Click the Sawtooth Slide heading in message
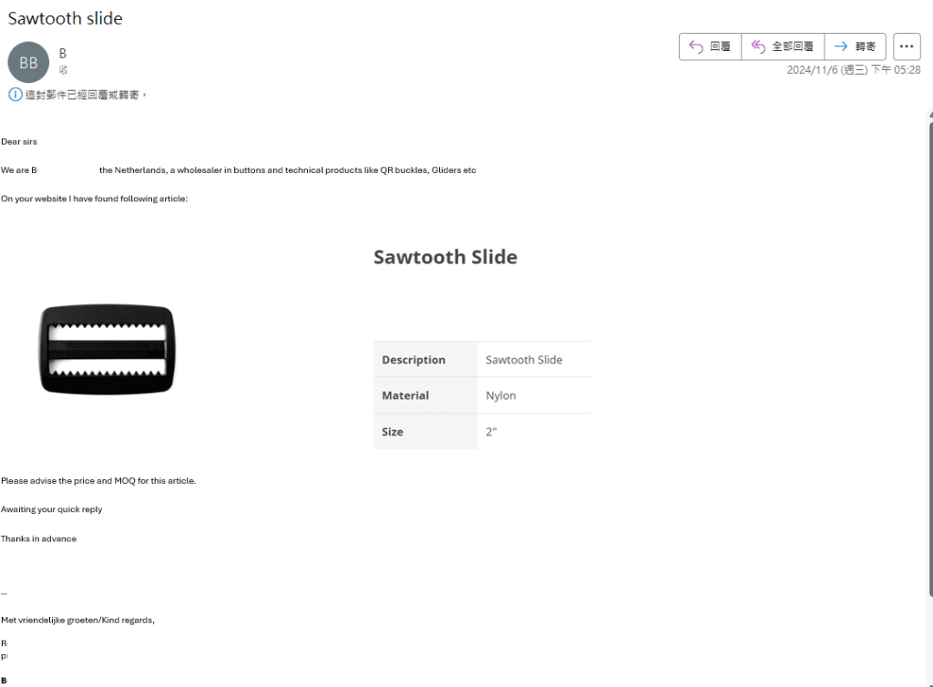The width and height of the screenshot is (933, 687). point(445,257)
